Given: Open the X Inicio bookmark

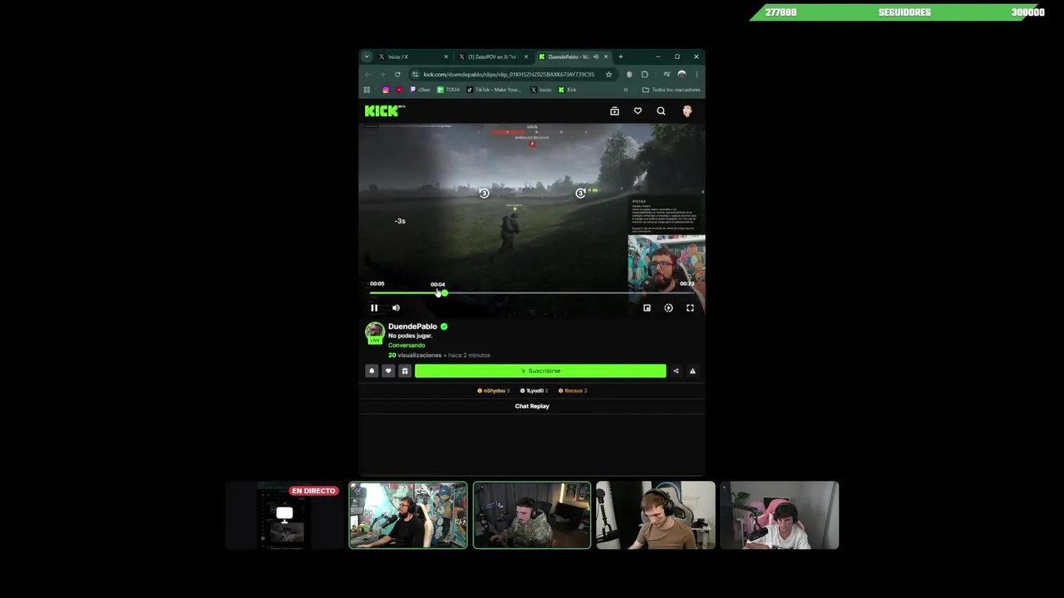Looking at the screenshot, I should pos(541,90).
